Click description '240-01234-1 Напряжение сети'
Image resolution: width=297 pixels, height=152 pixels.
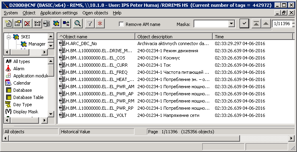tap(169, 115)
